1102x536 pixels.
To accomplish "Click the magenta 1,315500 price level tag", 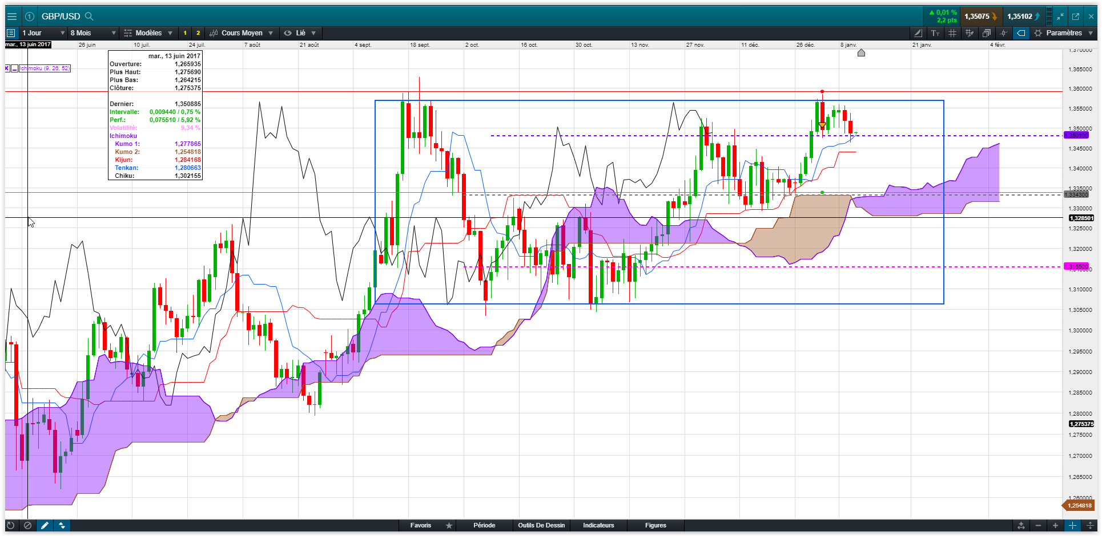I will pyautogui.click(x=1077, y=267).
